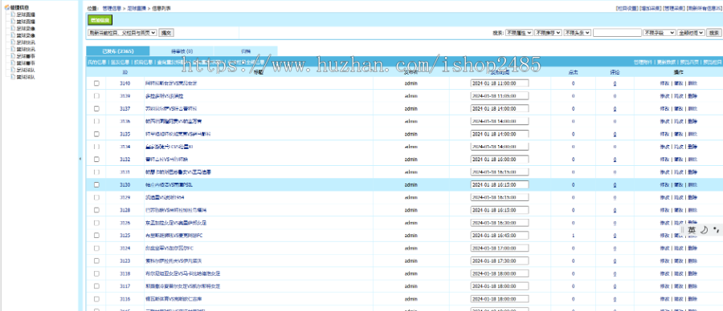Click 删除 in row 3137

[692, 108]
